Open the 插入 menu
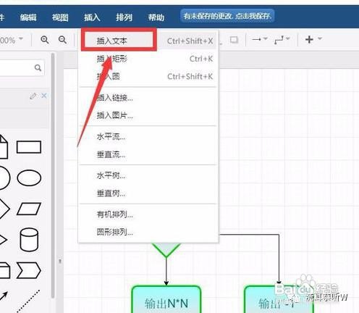The height and width of the screenshot is (313, 359). (92, 17)
